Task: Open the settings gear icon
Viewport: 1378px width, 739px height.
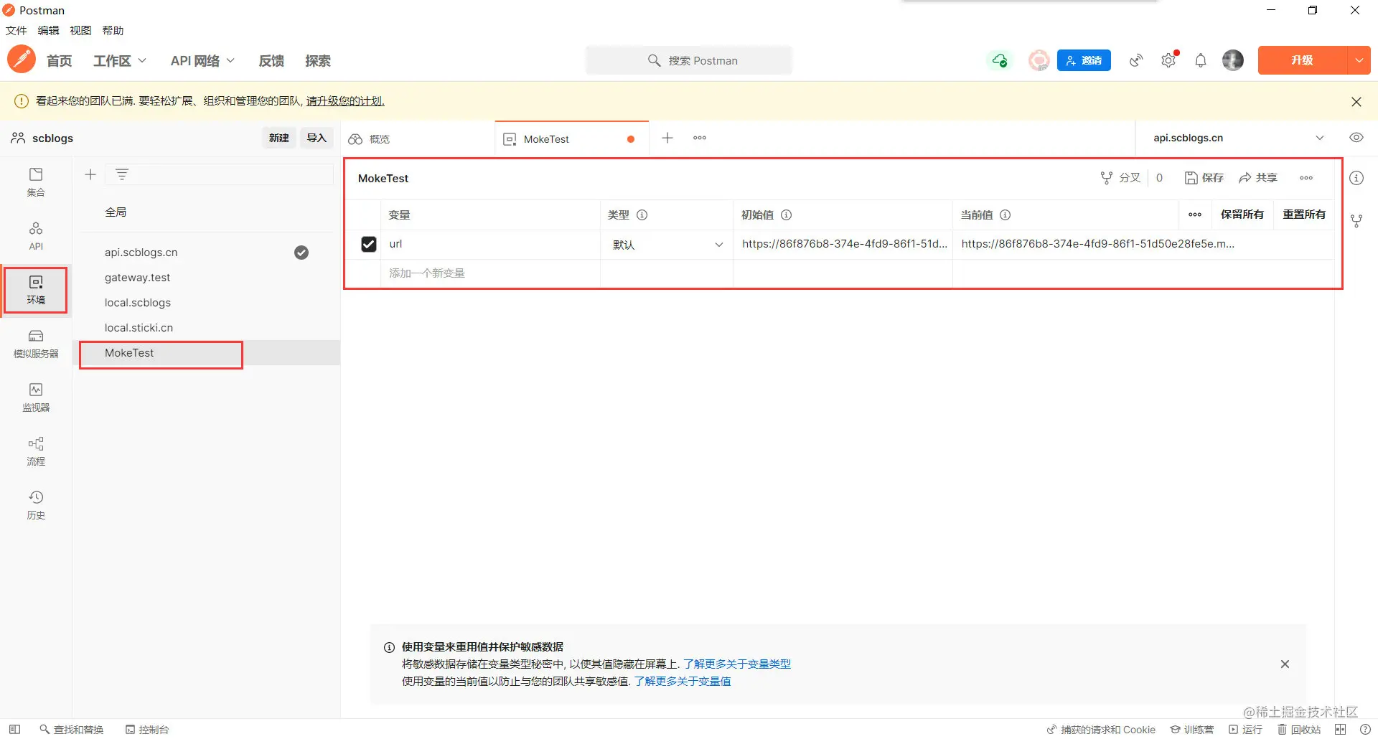Action: pyautogui.click(x=1168, y=60)
